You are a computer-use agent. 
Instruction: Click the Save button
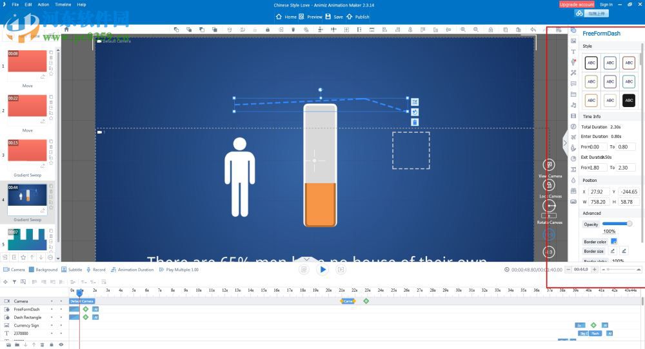[x=334, y=17]
